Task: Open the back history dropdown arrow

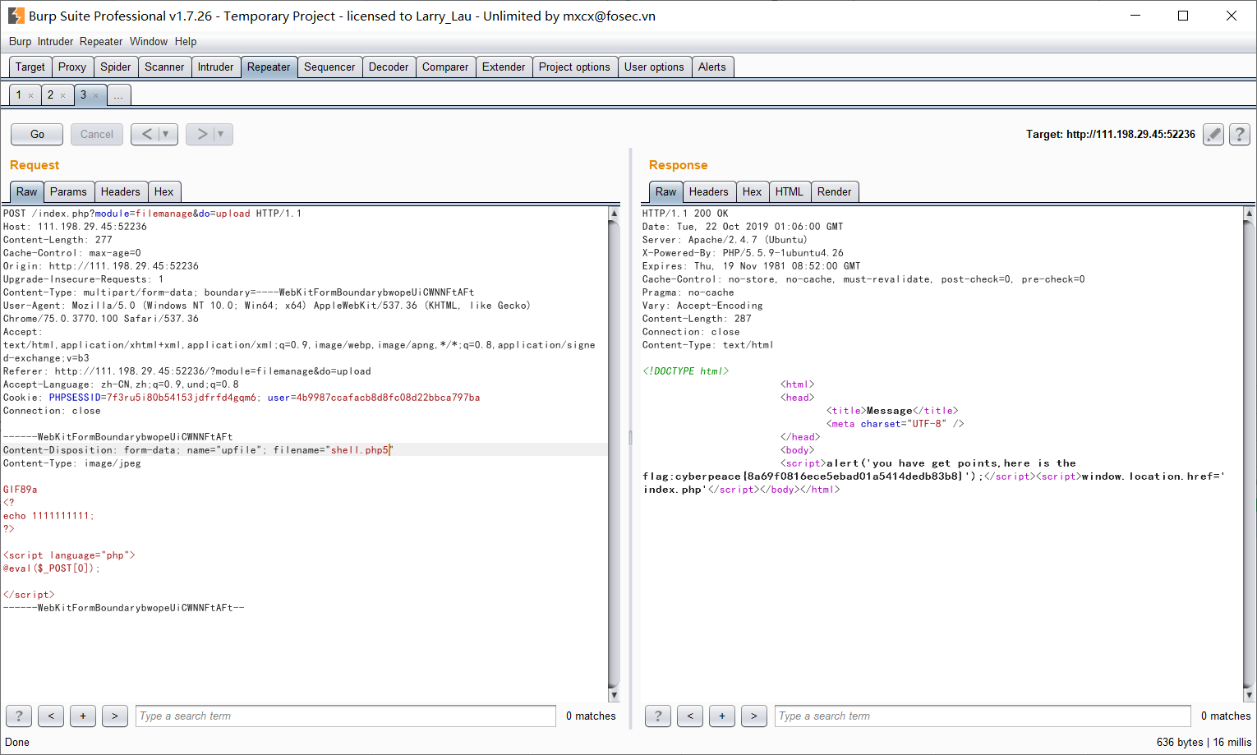Action: tap(166, 134)
